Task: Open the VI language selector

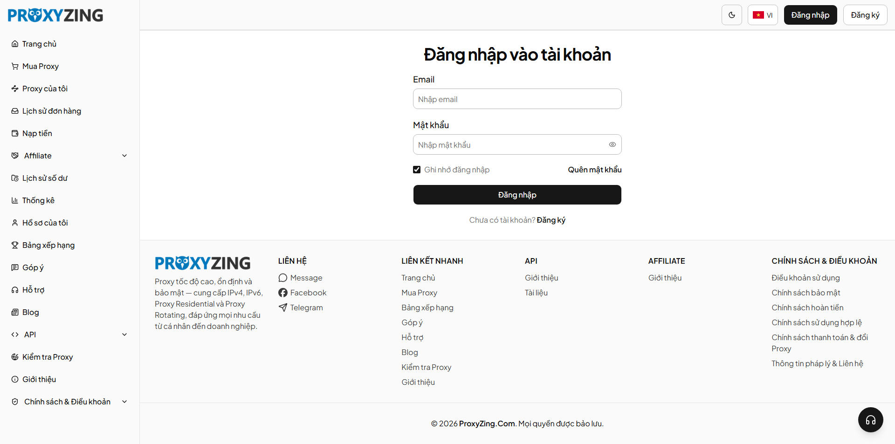Action: click(x=763, y=15)
